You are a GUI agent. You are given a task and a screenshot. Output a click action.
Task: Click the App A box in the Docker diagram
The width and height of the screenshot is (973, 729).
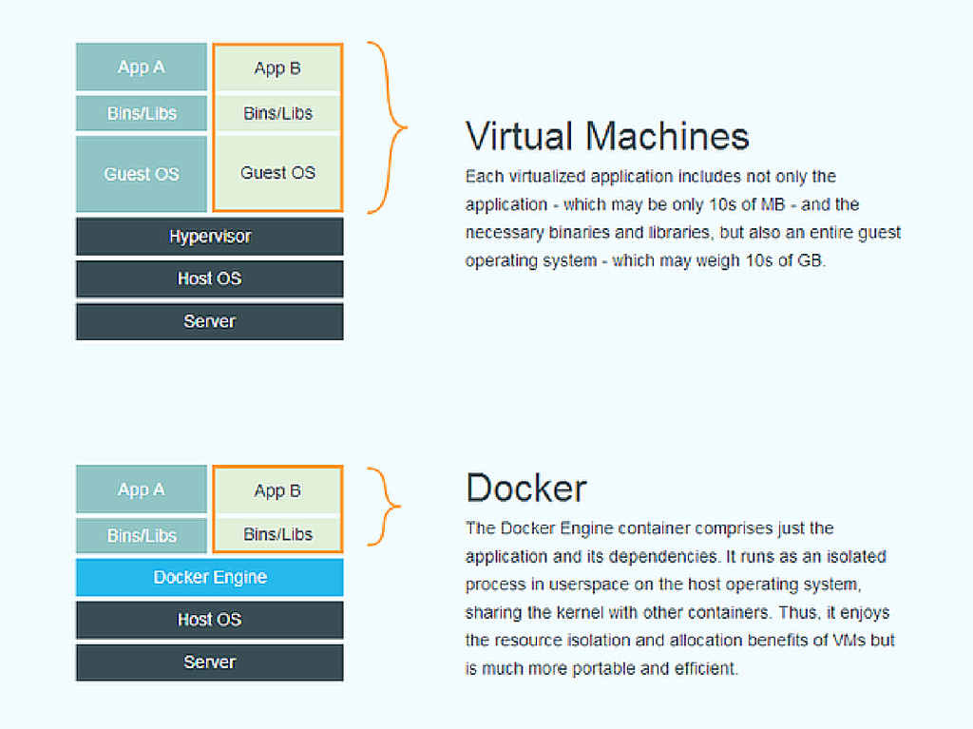point(142,489)
